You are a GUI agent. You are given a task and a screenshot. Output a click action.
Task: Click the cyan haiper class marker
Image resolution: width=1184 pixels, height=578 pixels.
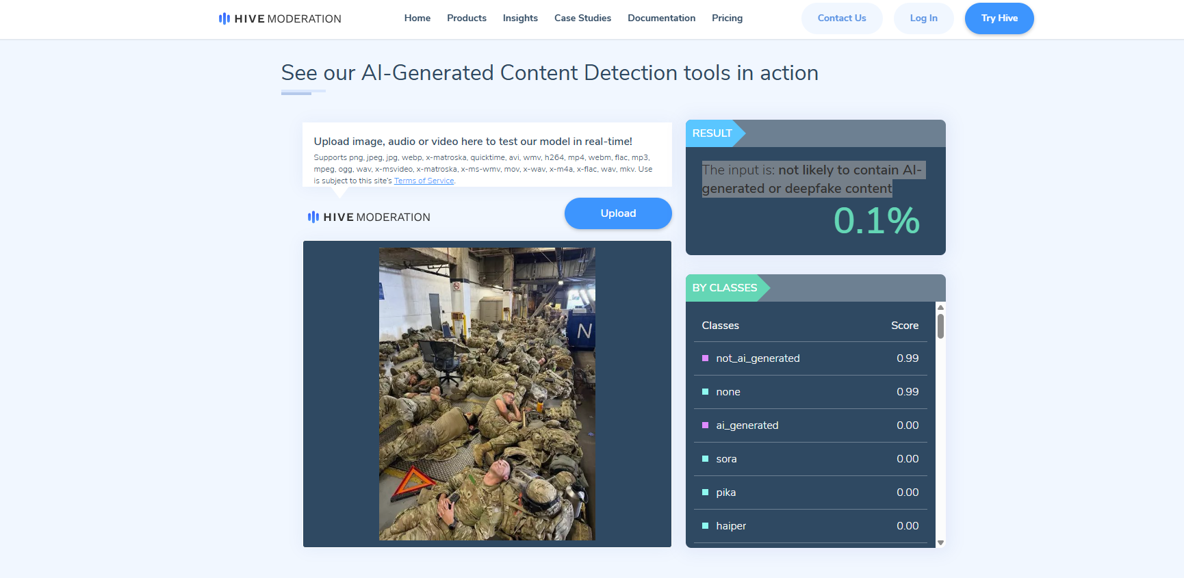pyautogui.click(x=705, y=526)
